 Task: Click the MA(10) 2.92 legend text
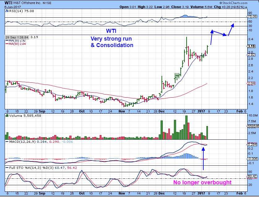point(17,41)
